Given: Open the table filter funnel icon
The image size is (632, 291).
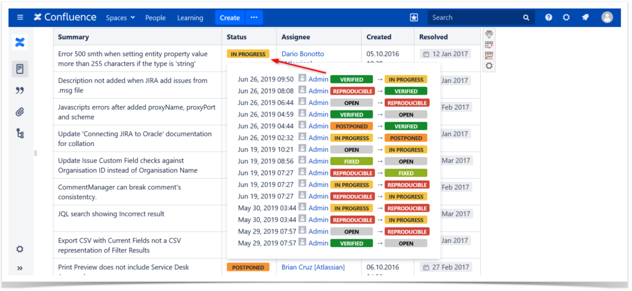Looking at the screenshot, I should pyautogui.click(x=489, y=34).
